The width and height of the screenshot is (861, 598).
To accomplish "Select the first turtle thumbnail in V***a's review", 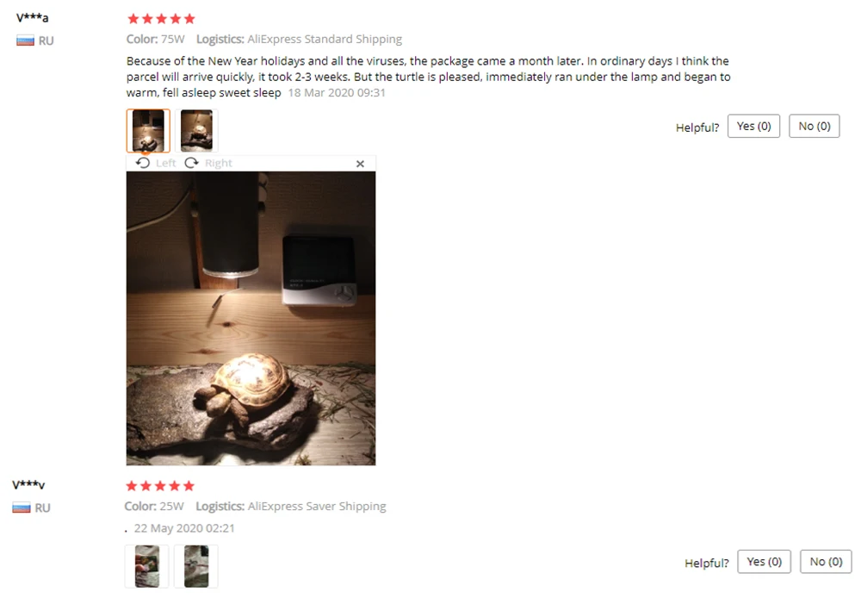I will point(148,130).
